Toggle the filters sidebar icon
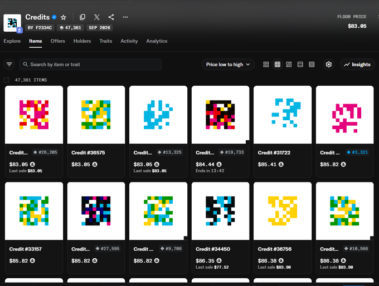This screenshot has height=286, width=379. [x=9, y=65]
